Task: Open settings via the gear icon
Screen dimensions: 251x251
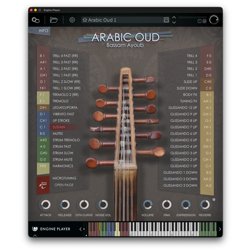Action: pyautogui.click(x=72, y=20)
